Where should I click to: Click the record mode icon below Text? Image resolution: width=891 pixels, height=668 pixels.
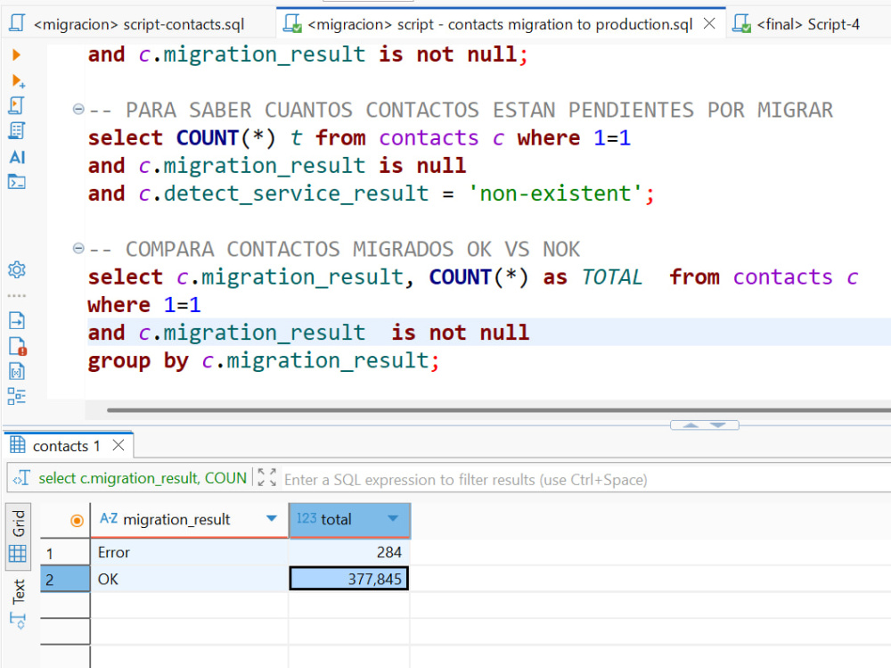click(18, 620)
